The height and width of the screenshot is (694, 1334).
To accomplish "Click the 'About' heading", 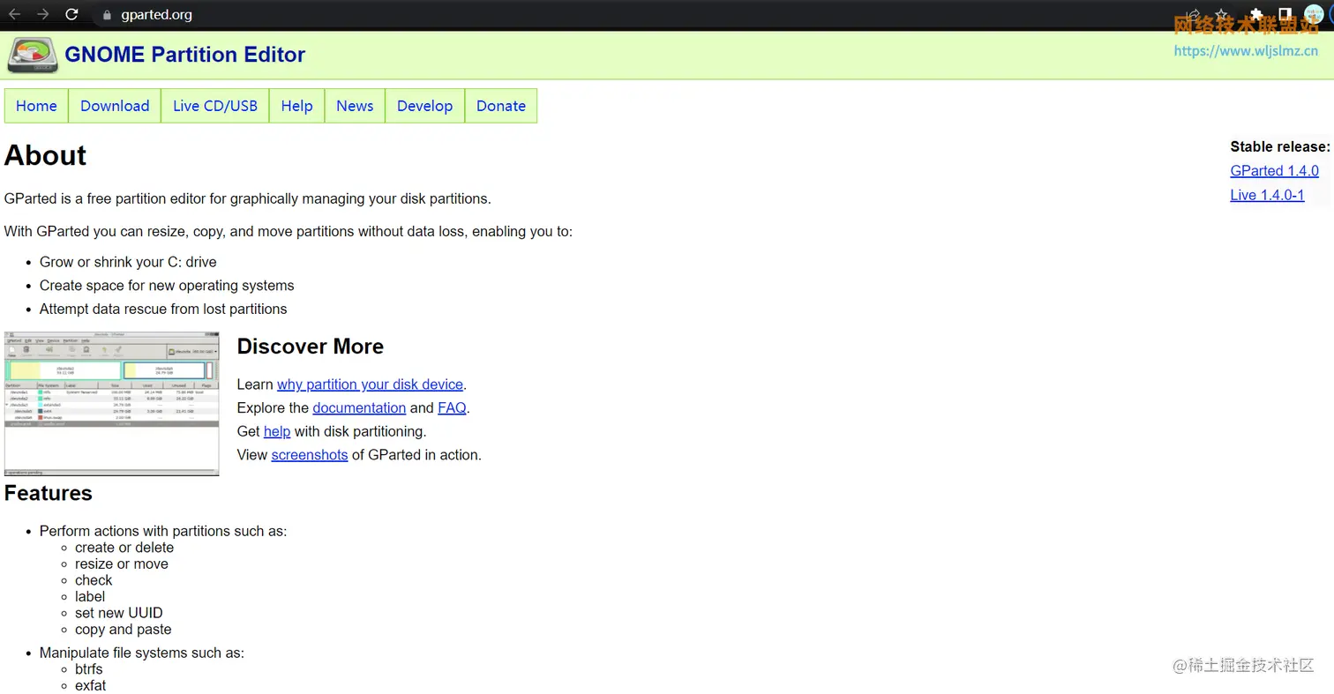I will (x=45, y=155).
